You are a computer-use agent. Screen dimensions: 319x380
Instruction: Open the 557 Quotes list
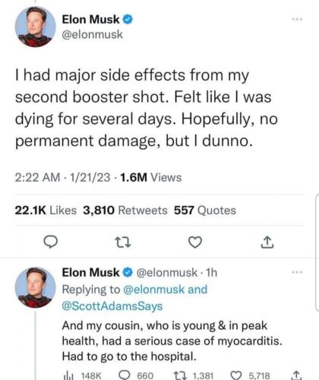[x=205, y=211]
